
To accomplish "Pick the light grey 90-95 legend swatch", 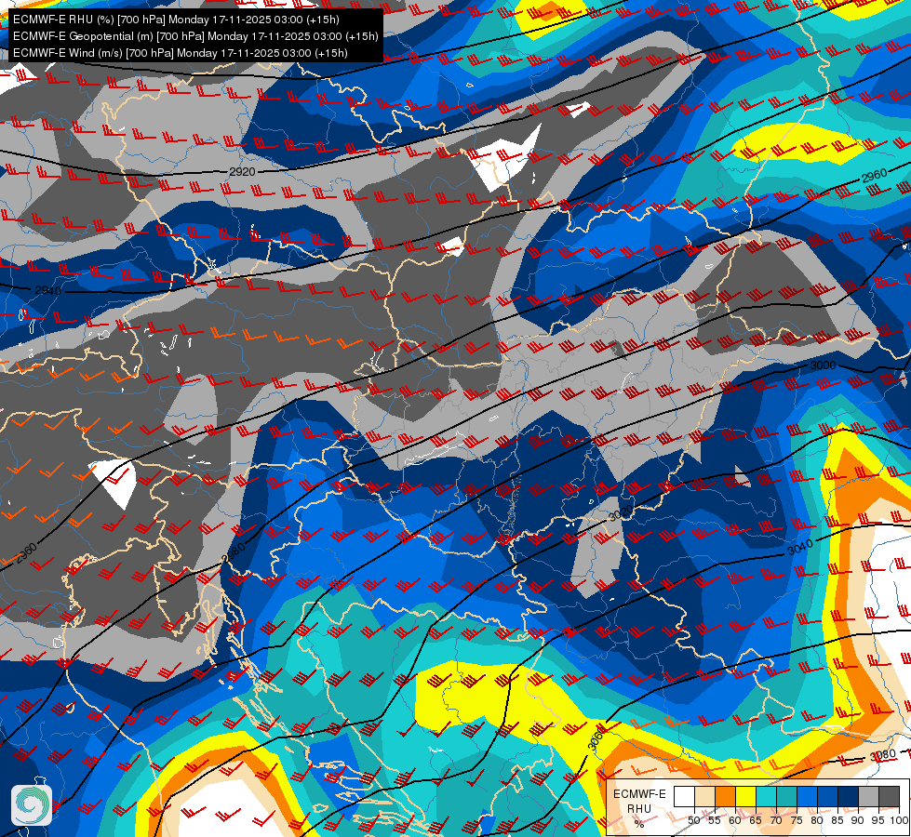I will [x=868, y=797].
